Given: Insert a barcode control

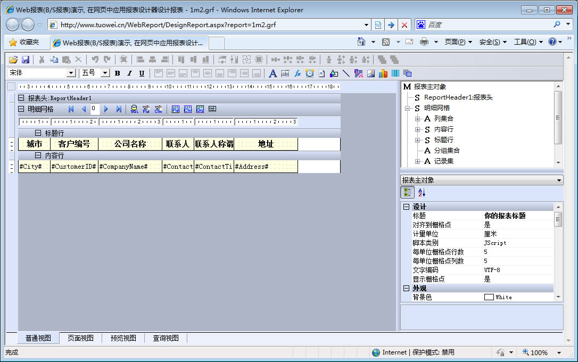Looking at the screenshot, I should (x=395, y=73).
